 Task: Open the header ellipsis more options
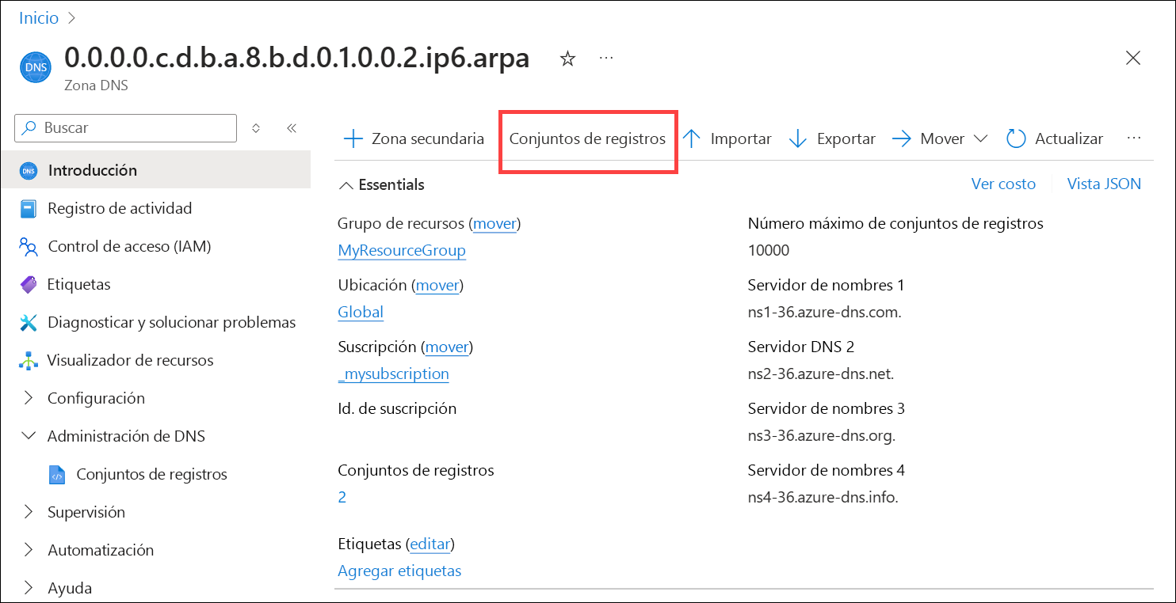(606, 59)
